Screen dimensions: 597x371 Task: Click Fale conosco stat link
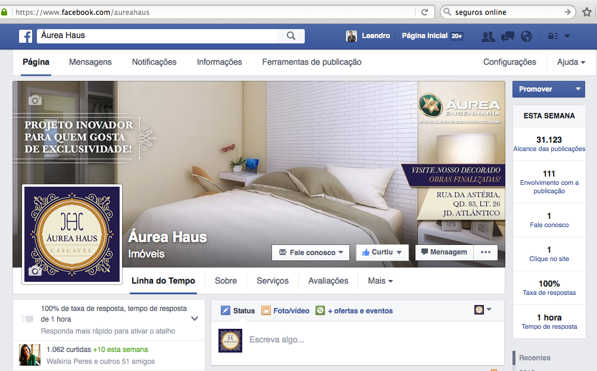[x=549, y=225]
